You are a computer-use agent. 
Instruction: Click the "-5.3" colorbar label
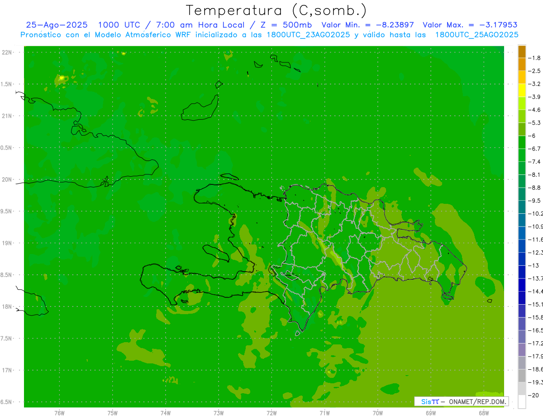(x=534, y=122)
